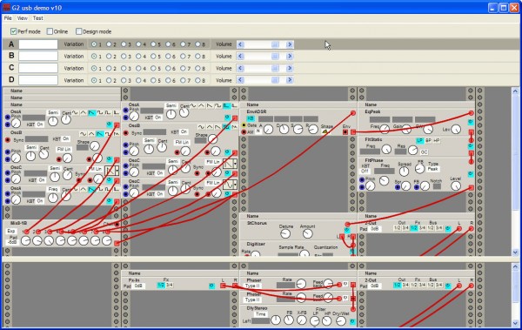Click the lower rack scrollbar down arrow

(x=515, y=323)
